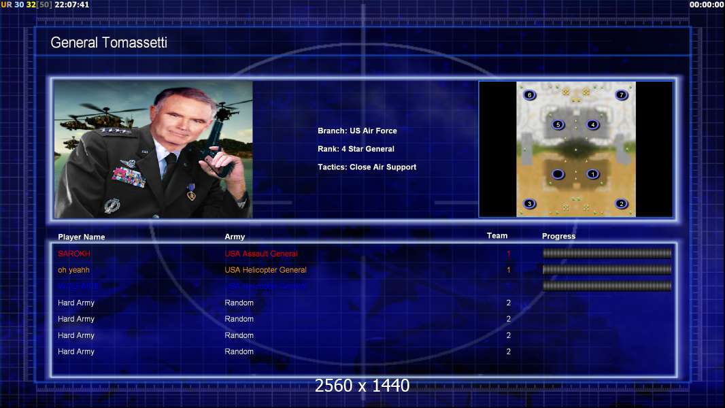
Task: Click USA Assault General army entry
Action: click(261, 254)
